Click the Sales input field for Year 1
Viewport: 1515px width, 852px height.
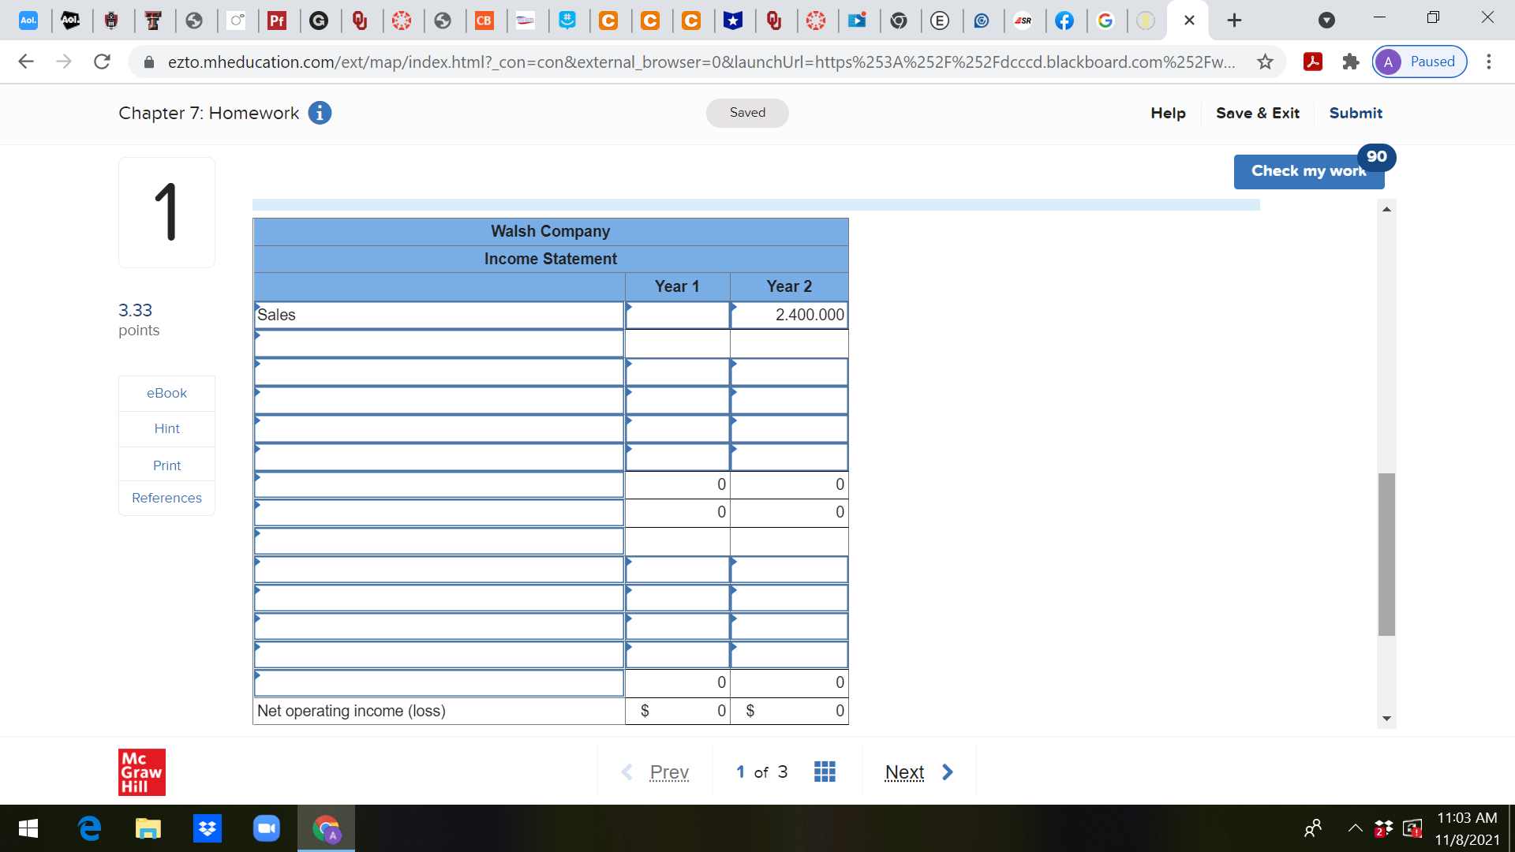pos(676,315)
